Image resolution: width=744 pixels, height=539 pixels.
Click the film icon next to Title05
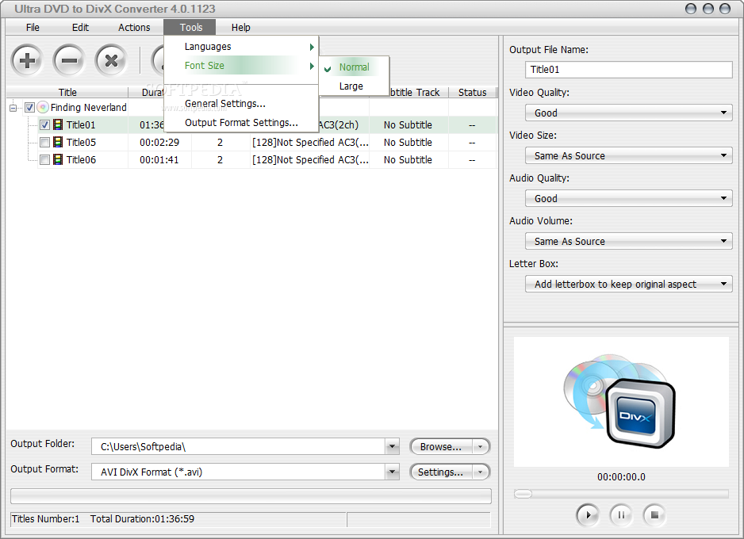click(x=58, y=142)
